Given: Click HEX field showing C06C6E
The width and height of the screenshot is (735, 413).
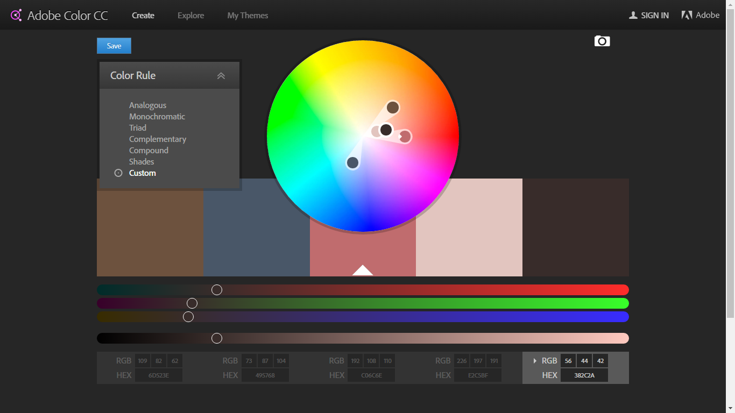Looking at the screenshot, I should [x=372, y=375].
